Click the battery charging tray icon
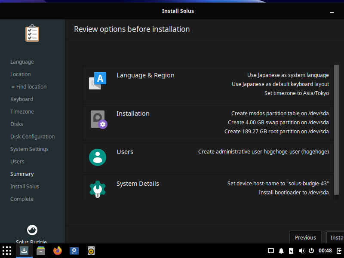The height and width of the screenshot is (258, 344). coord(291,251)
